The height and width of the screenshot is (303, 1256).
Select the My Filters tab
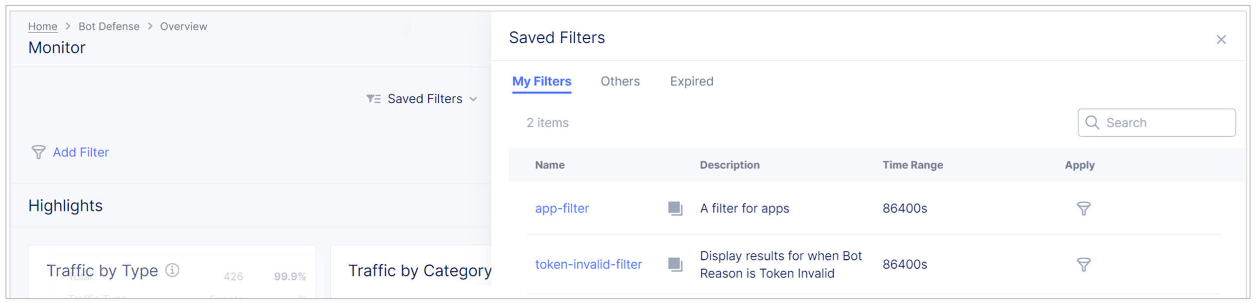coord(542,81)
